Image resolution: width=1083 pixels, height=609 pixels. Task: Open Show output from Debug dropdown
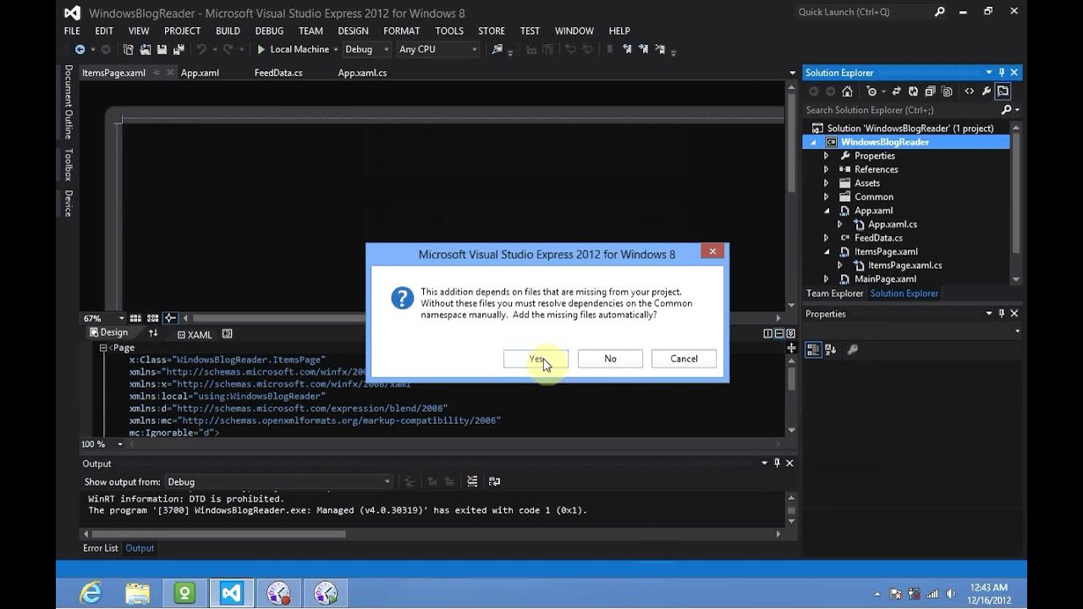(278, 481)
